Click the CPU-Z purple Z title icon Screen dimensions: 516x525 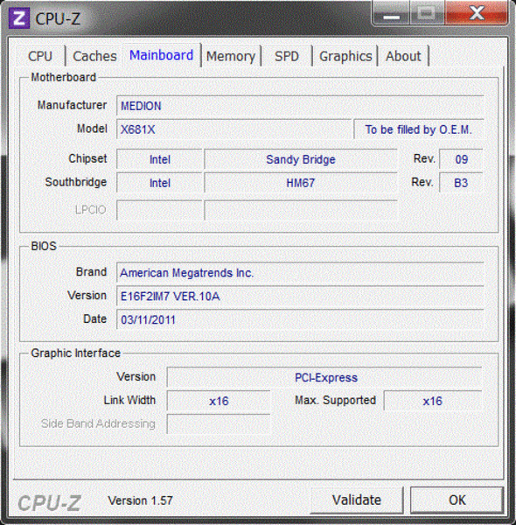[18, 18]
